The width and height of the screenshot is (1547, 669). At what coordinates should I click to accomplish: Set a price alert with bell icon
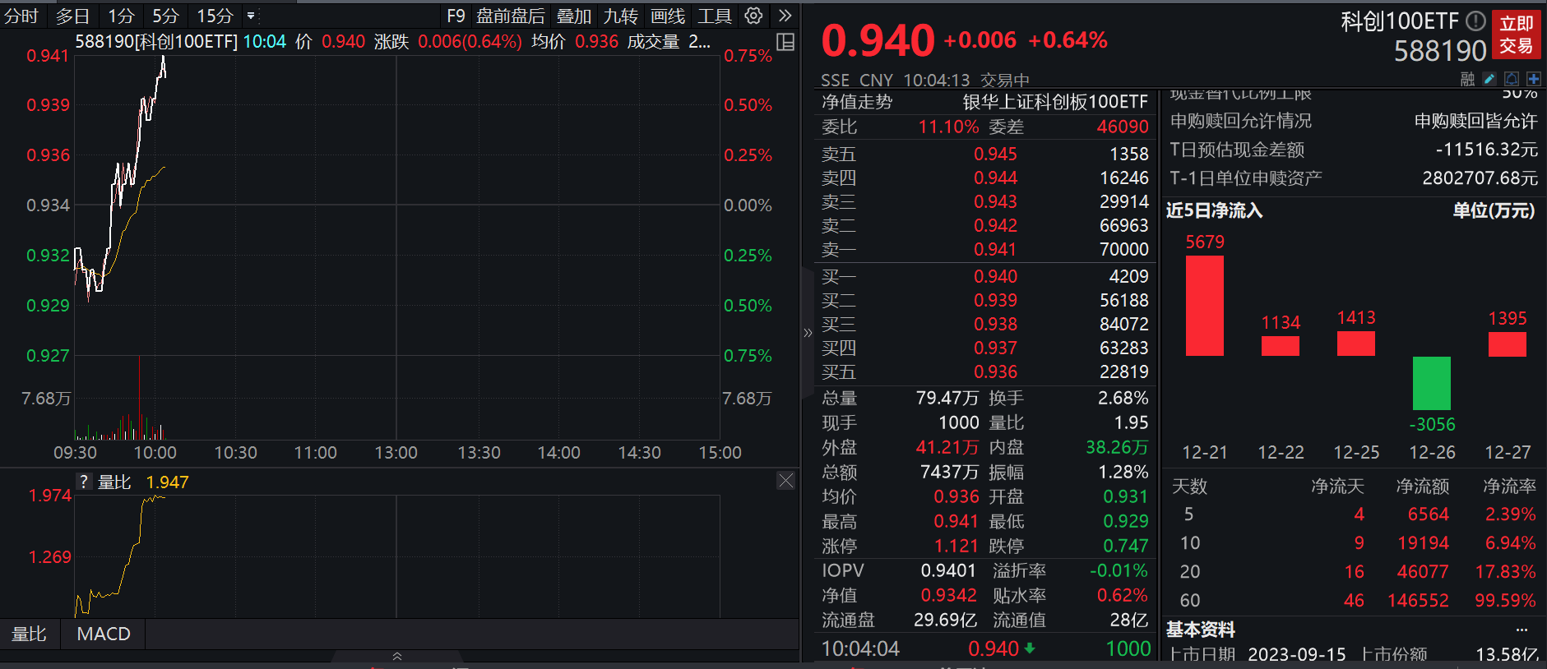(1512, 79)
